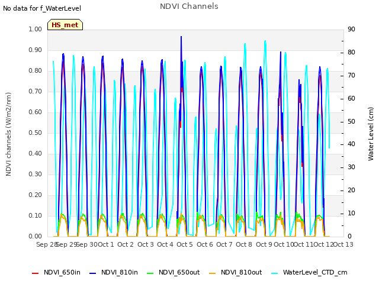Click the WaterLevel_CTD_cm cyan legend swatch
Screen dimensions: 379x284
click(274, 273)
